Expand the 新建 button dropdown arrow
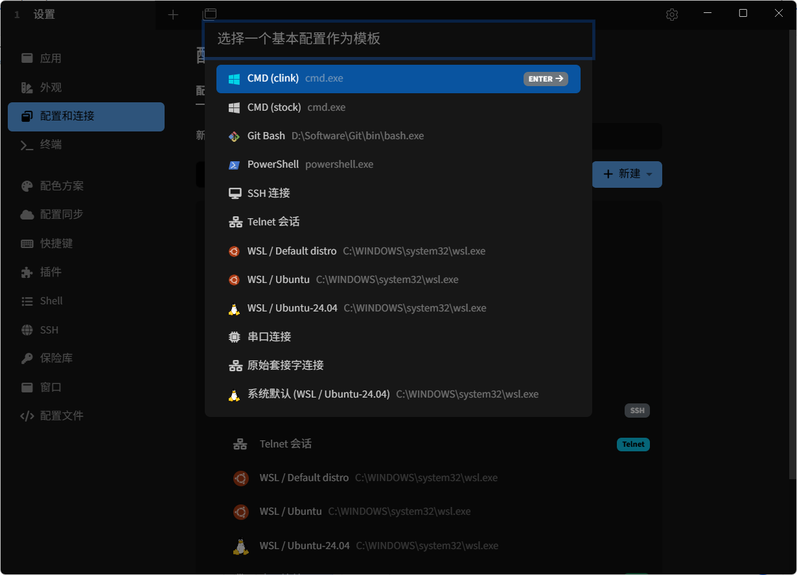This screenshot has height=575, width=797. 649,174
